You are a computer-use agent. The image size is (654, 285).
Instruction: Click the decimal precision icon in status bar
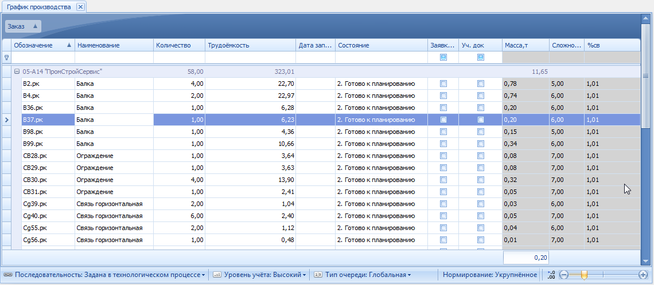coord(551,275)
